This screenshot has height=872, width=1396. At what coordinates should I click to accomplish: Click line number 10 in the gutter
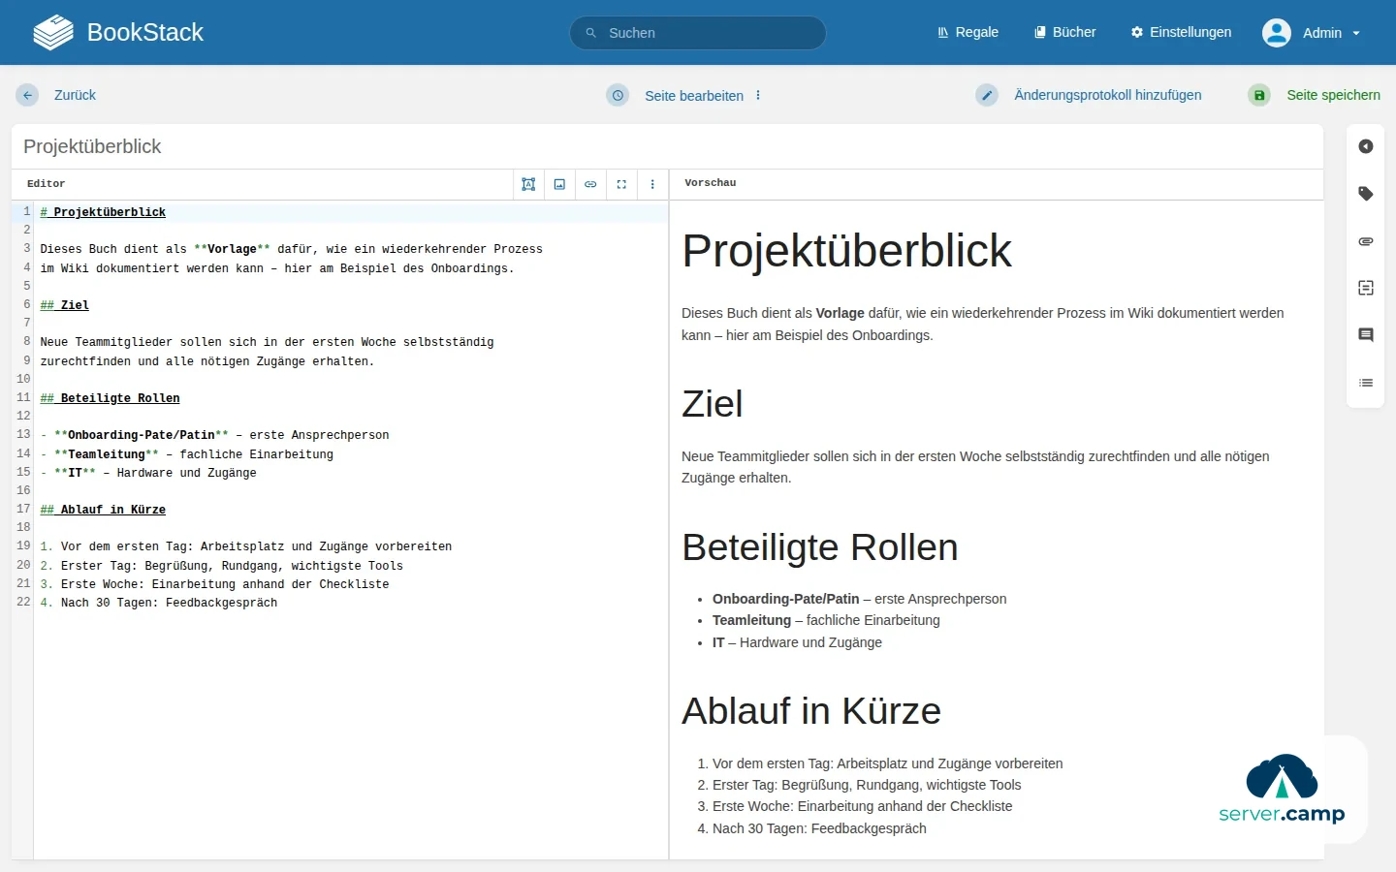[x=23, y=379]
